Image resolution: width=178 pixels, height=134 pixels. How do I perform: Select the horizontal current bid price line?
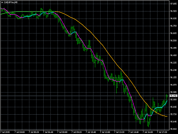[x=85, y=96]
